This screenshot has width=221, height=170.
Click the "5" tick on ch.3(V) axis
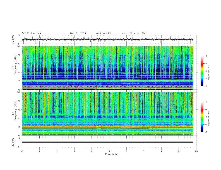point(19,138)
